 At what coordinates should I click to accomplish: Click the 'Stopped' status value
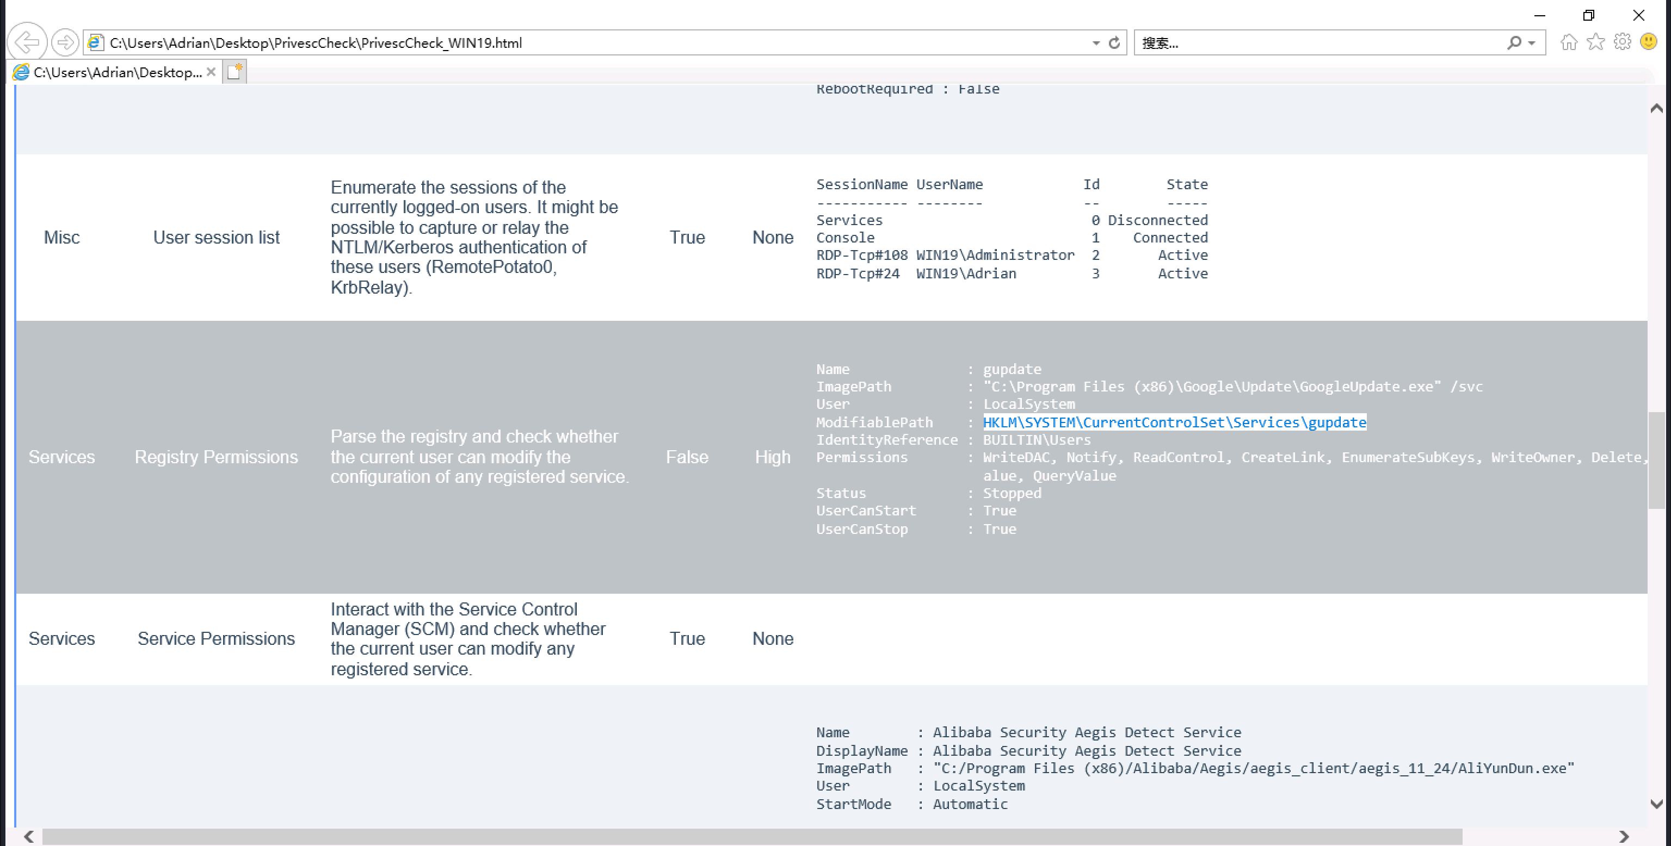[x=1012, y=493]
